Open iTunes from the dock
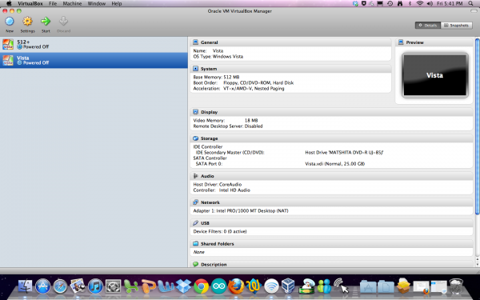Screen dimensions: 480x300 pyautogui.click(x=95, y=286)
